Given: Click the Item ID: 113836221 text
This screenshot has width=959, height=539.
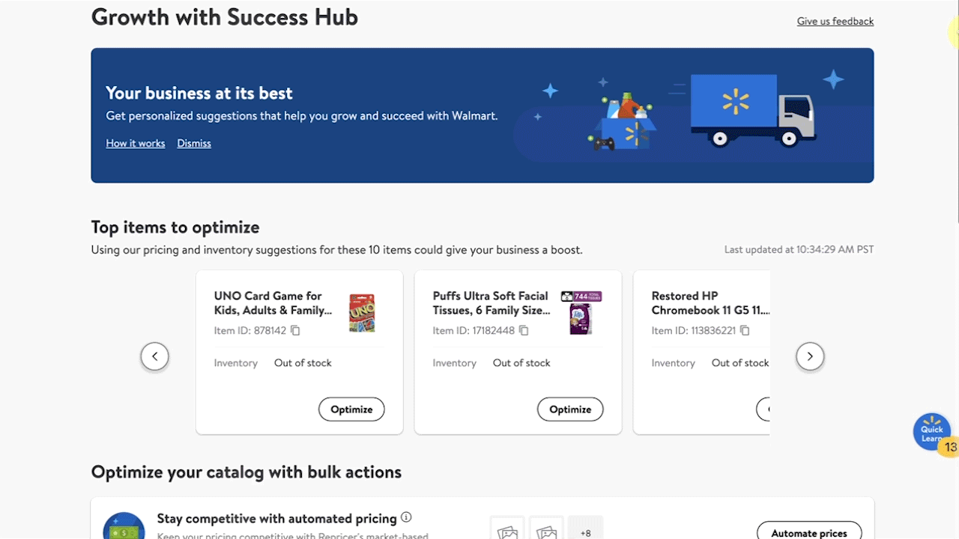Looking at the screenshot, I should [x=694, y=331].
